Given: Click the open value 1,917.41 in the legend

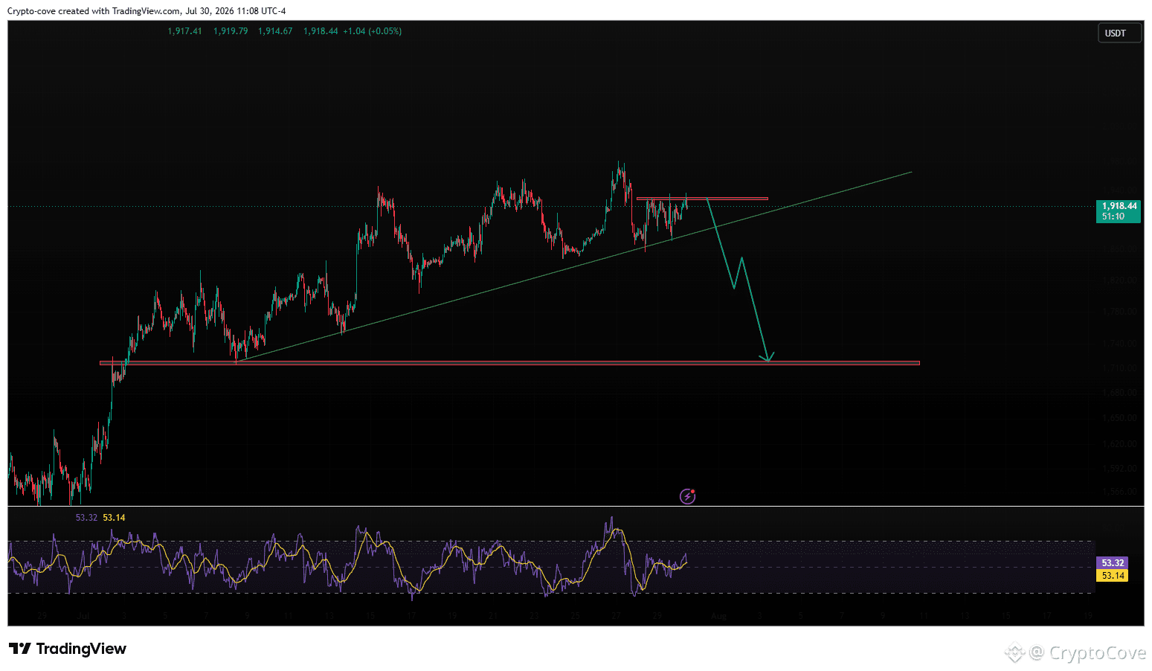Looking at the screenshot, I should (x=184, y=31).
